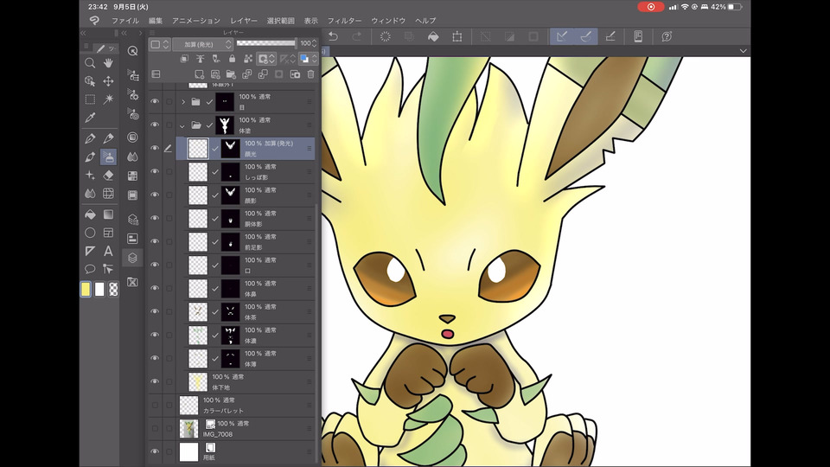Open the Quick Access palette icon
This screenshot has height=467, width=830.
coord(132,51)
